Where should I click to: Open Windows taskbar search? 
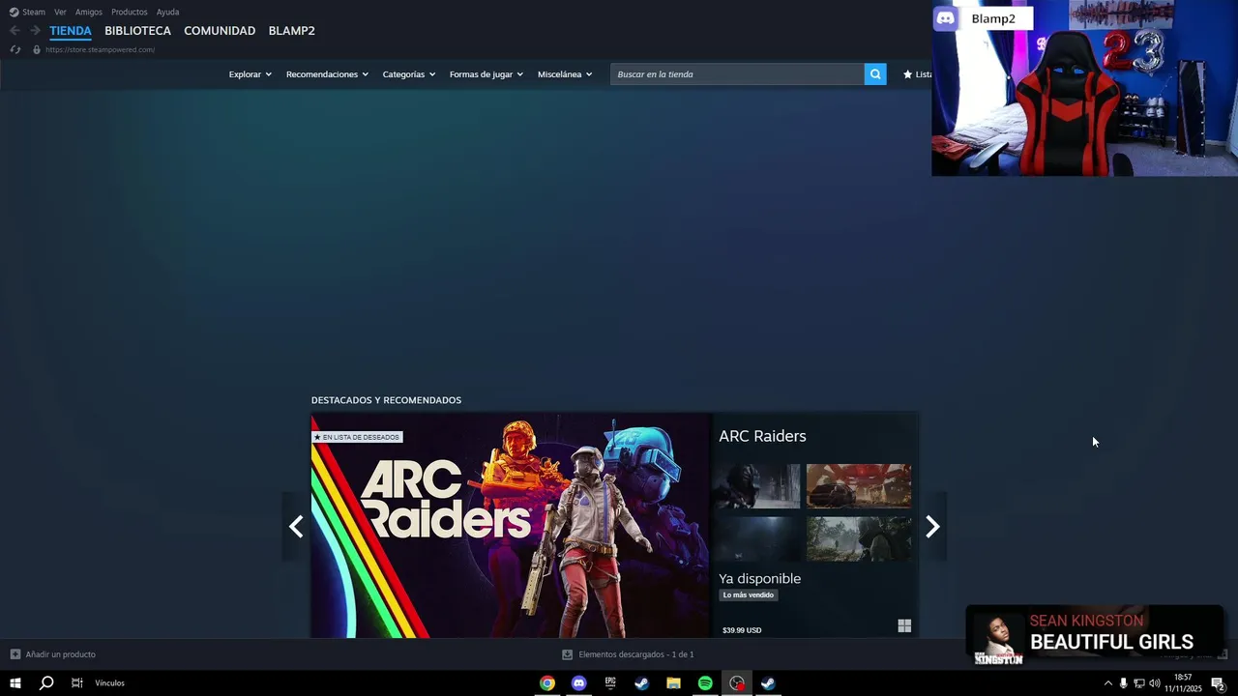[46, 683]
